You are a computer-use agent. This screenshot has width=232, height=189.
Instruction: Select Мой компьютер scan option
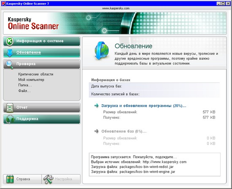tap(31, 80)
